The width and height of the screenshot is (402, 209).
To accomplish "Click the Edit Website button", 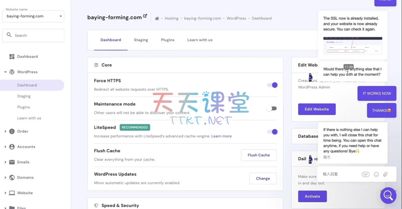I will point(317,109).
